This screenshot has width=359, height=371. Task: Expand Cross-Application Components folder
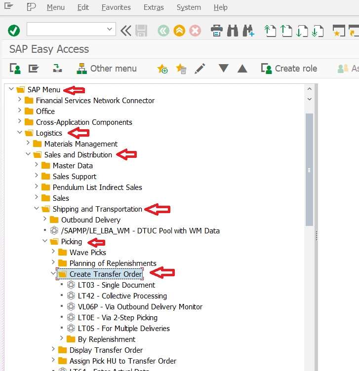tap(20, 121)
